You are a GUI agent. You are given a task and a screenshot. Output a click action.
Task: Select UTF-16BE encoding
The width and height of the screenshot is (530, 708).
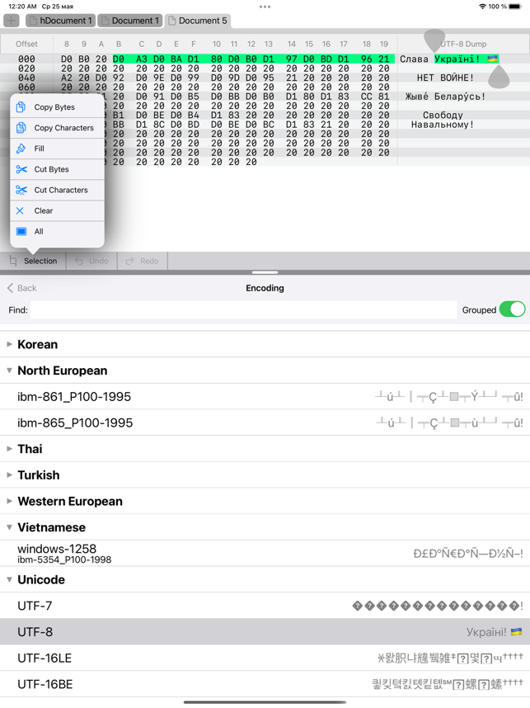[265, 685]
